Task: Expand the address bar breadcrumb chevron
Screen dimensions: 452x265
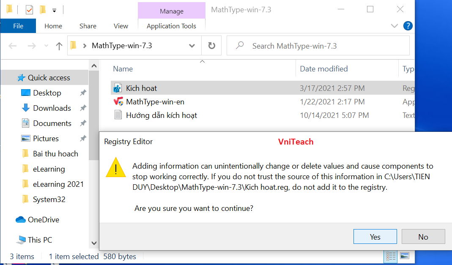Action: tap(85, 46)
